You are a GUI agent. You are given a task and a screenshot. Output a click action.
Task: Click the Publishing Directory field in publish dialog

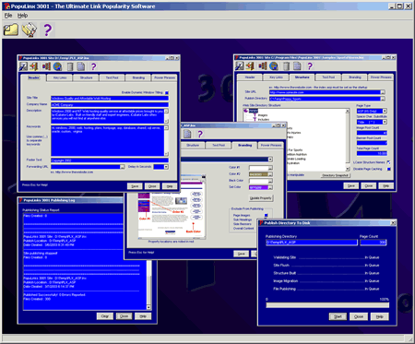click(x=312, y=243)
